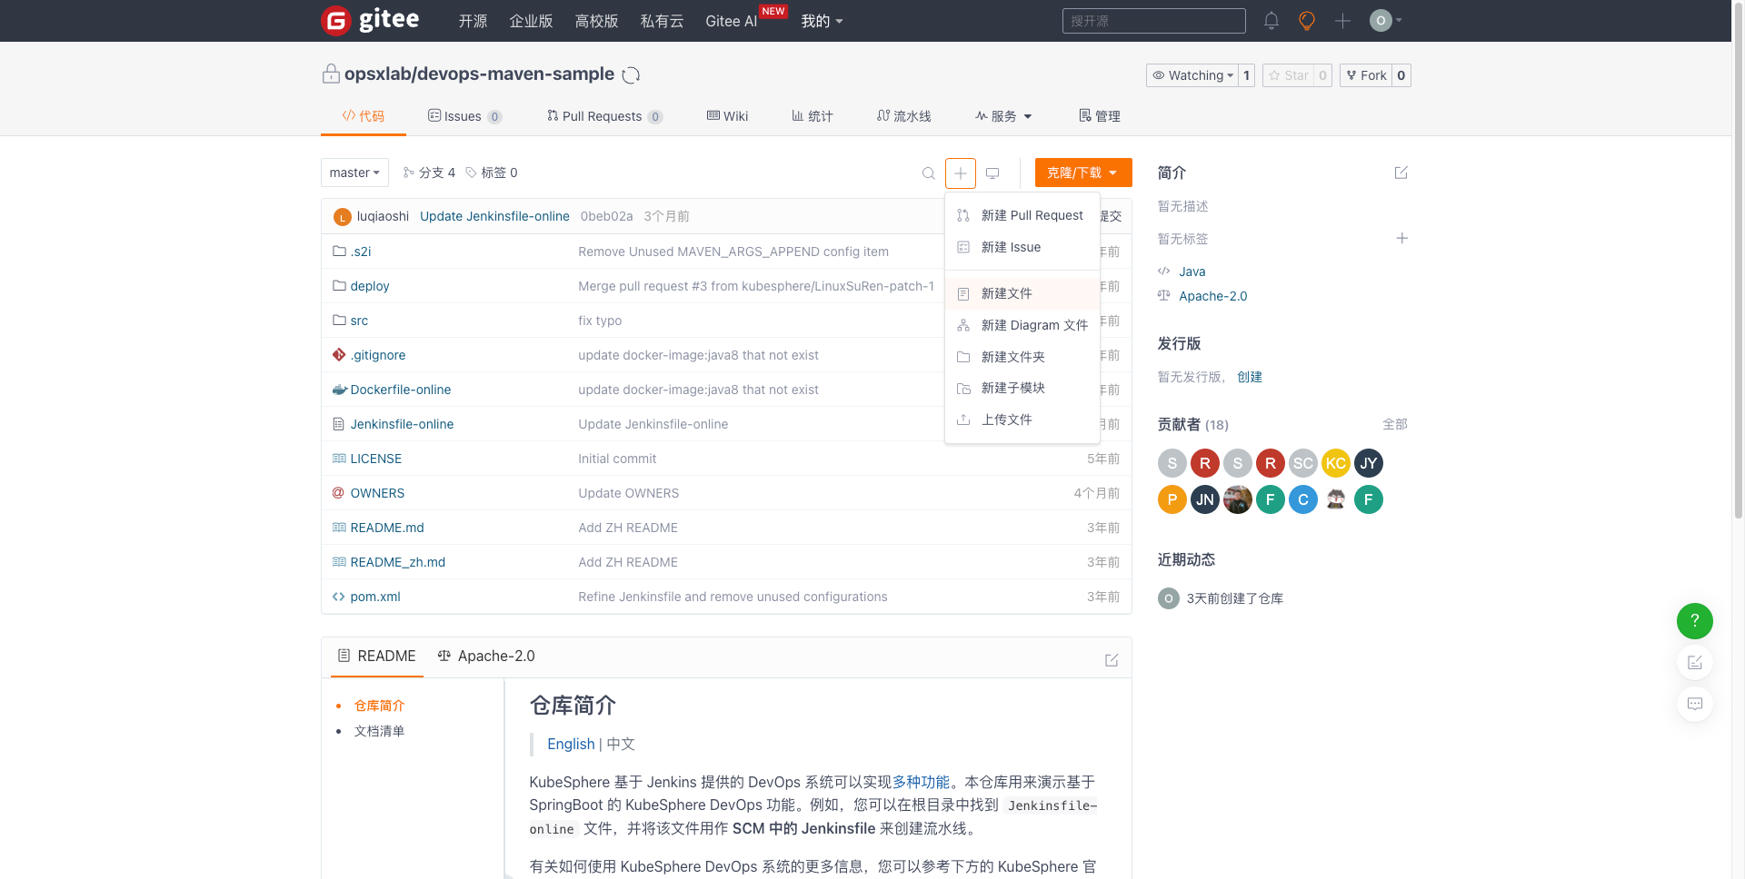Image resolution: width=1745 pixels, height=879 pixels.
Task: Click luqiaoshi's commit author avatar
Action: [x=343, y=217]
